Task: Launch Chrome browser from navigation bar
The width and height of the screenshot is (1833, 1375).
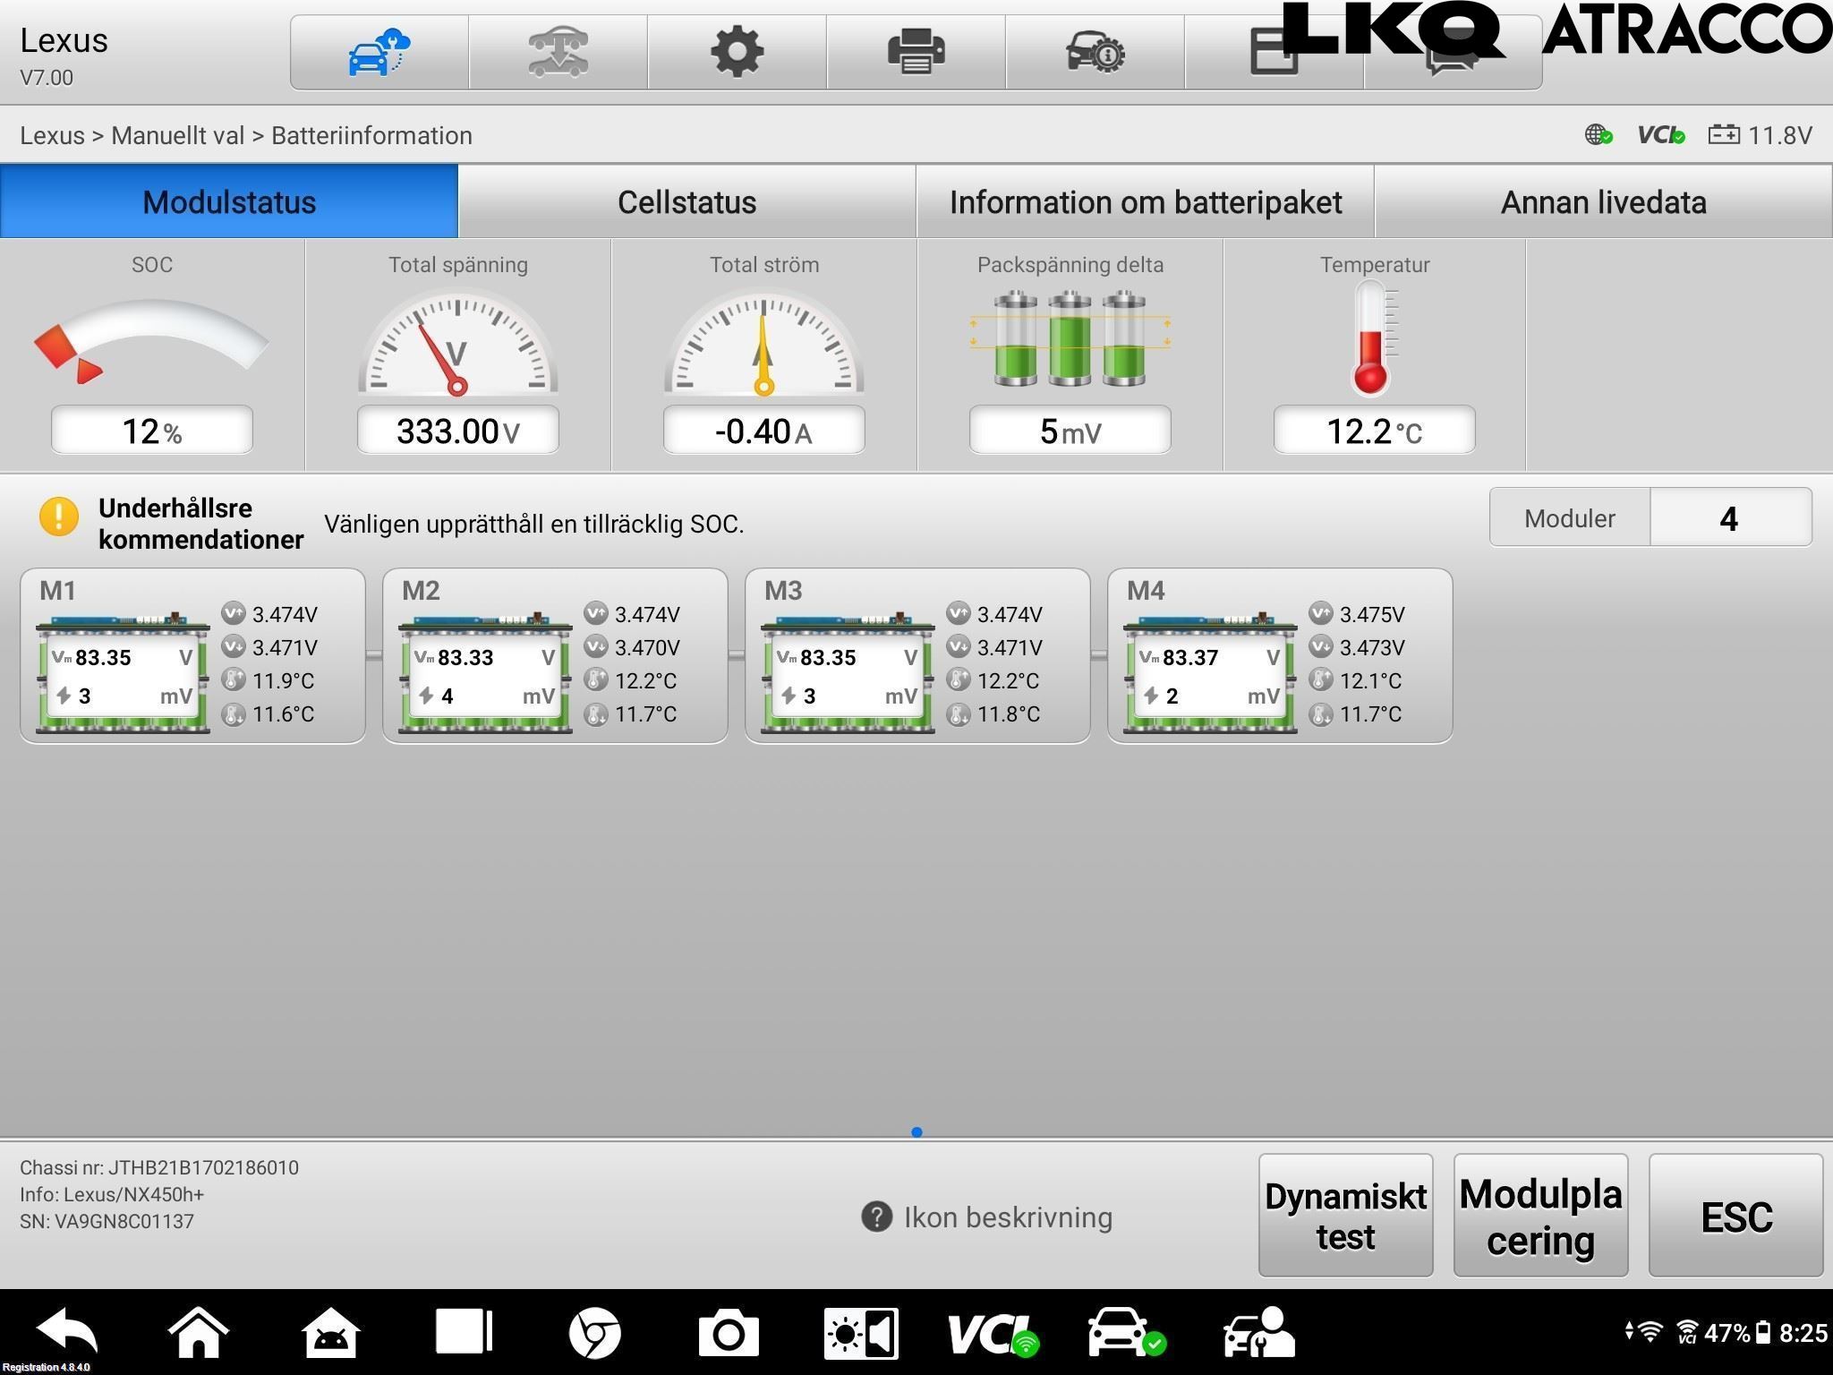Action: 595,1333
